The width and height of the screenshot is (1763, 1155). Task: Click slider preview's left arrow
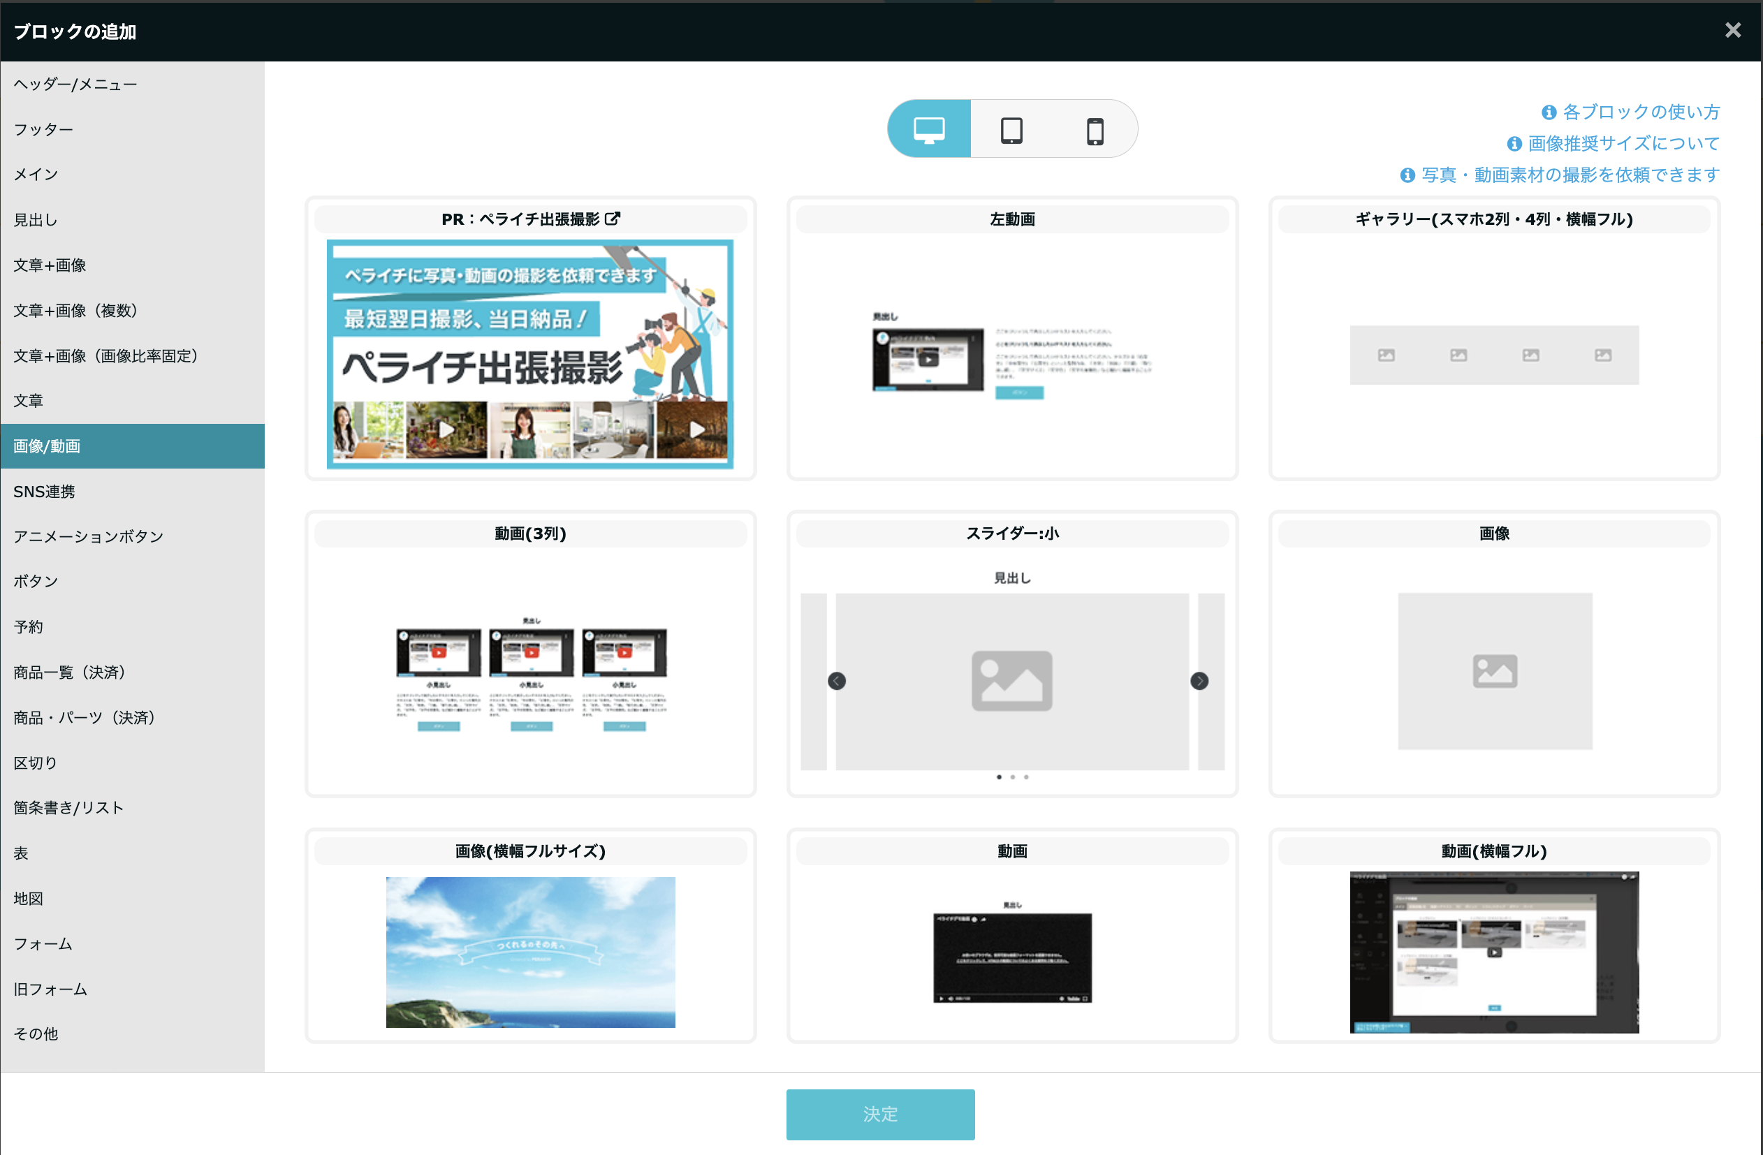(836, 680)
